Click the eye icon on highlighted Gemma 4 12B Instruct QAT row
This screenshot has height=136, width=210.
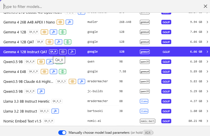tap(63, 52)
